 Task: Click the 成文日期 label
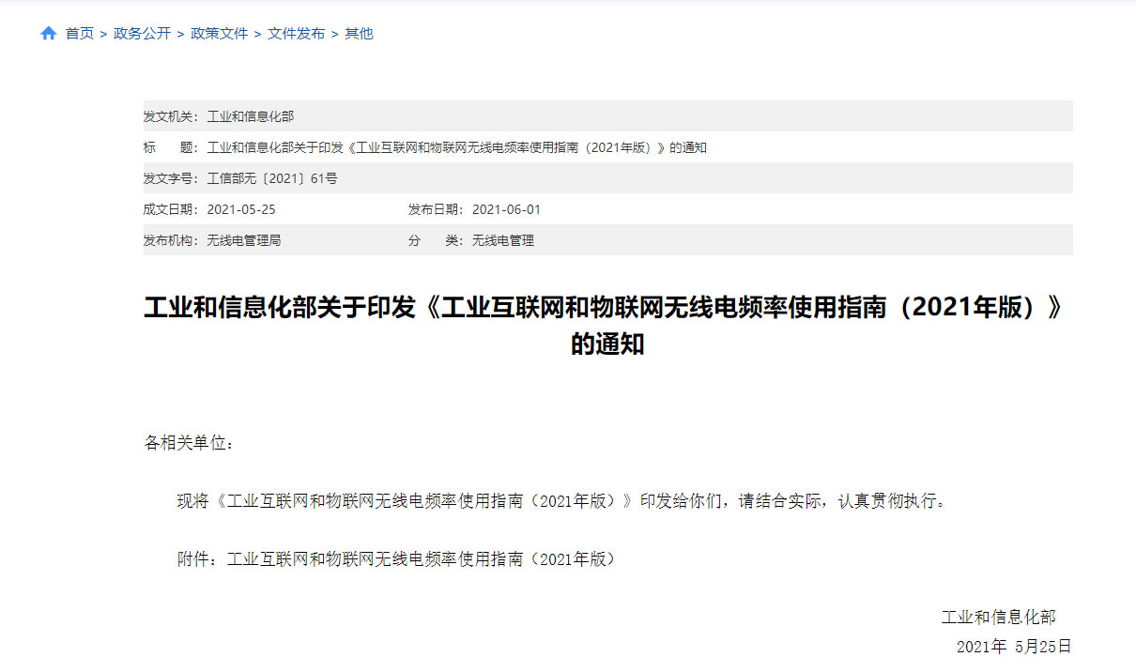pyautogui.click(x=171, y=209)
